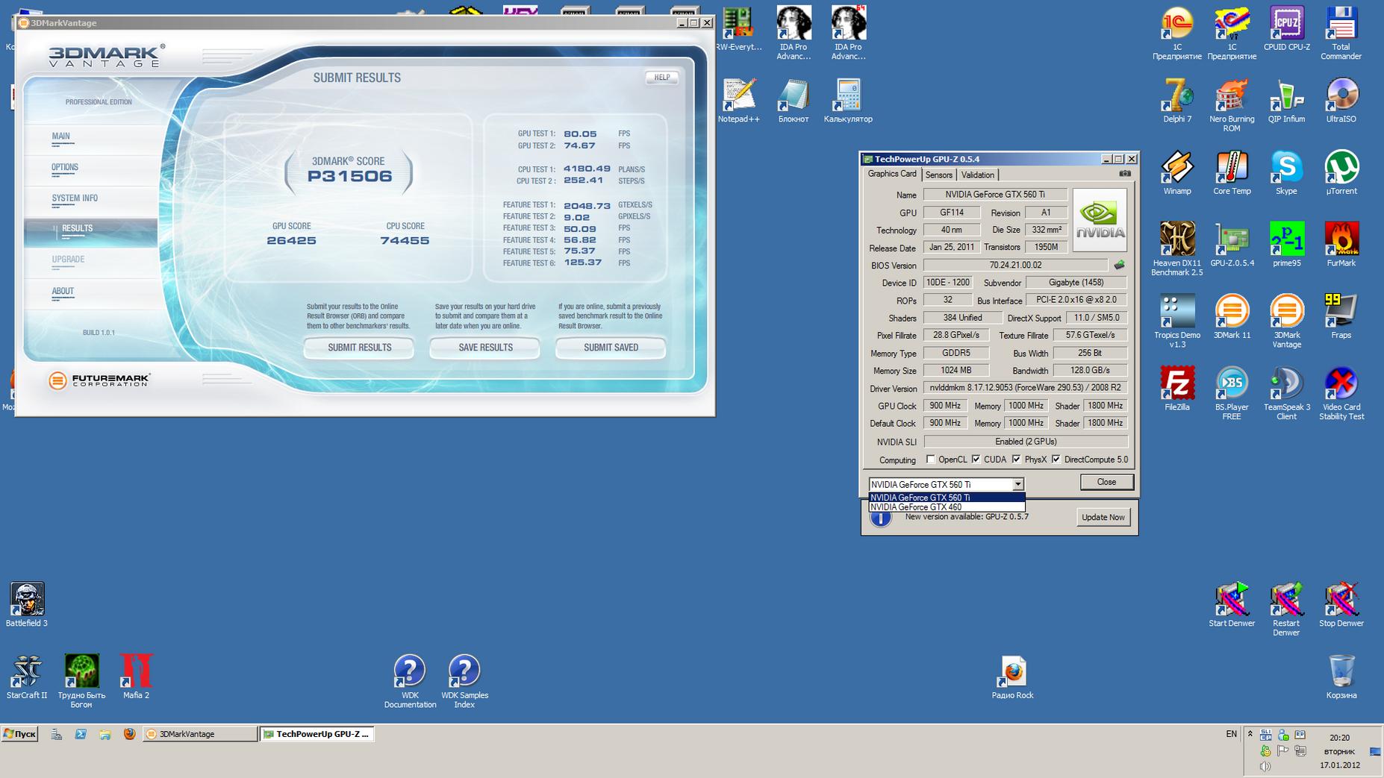Click the EN language indicator
The width and height of the screenshot is (1384, 778).
pyautogui.click(x=1231, y=734)
